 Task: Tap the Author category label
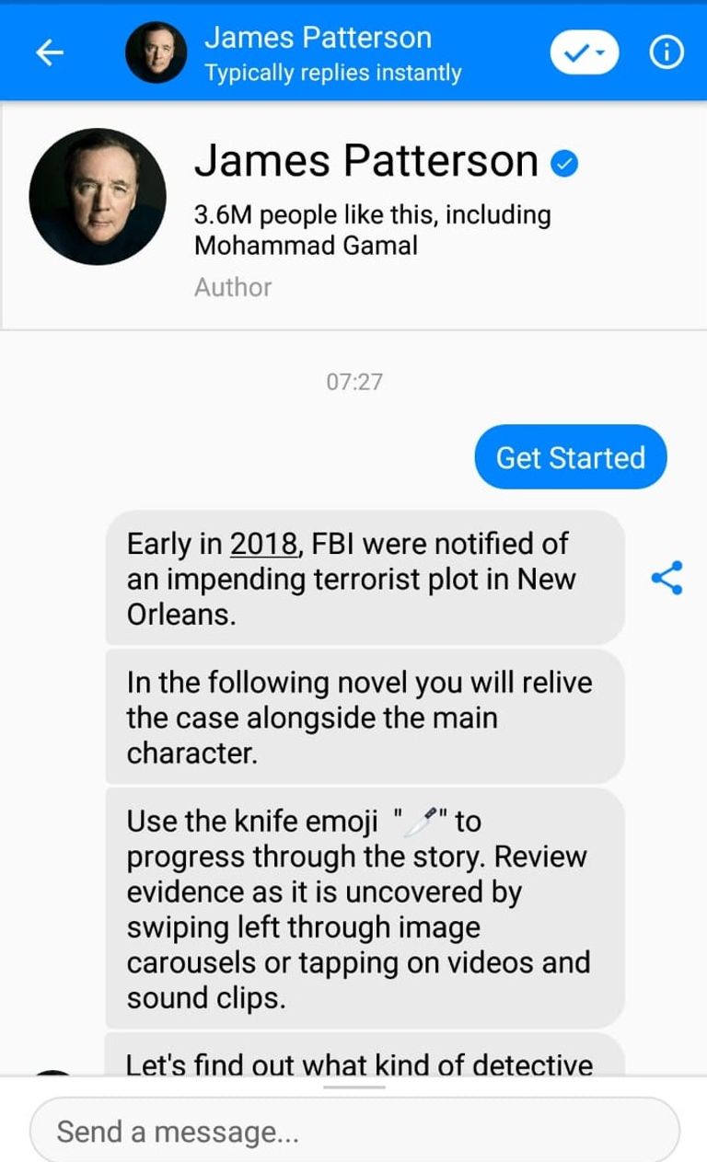[233, 287]
